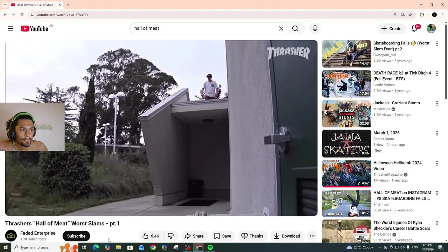Viewport: 448px width, 252px height.
Task: Open Microsoft Store from the taskbar
Action: coord(130,247)
